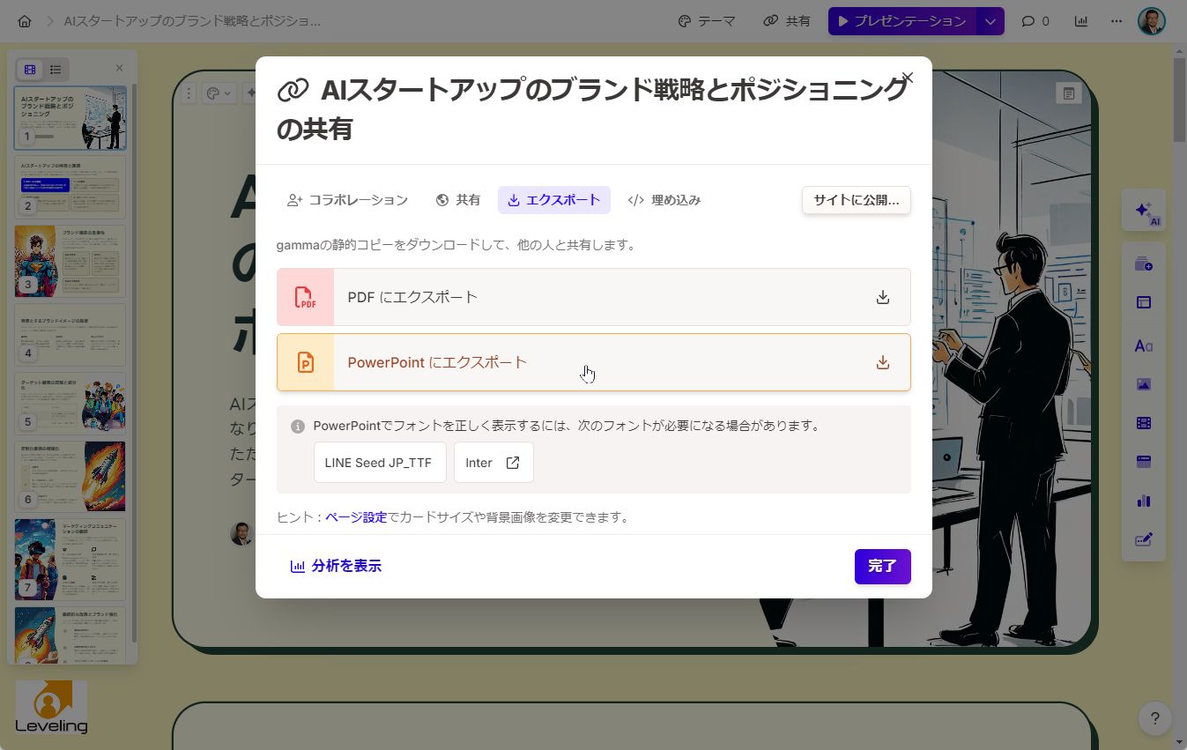
Task: Select the text styles Aa icon
Action: (1143, 345)
